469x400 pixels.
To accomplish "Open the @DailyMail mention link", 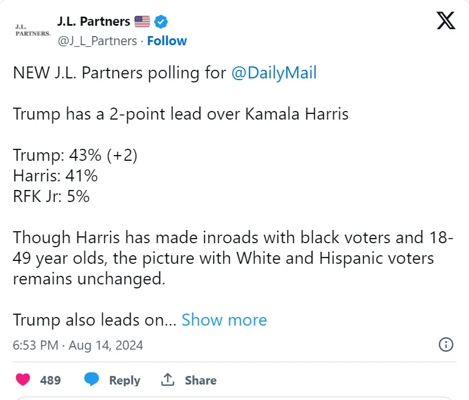I will 274,73.
